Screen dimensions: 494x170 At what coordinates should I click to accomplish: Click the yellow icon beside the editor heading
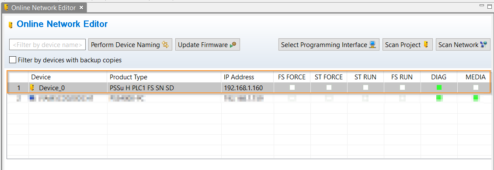click(x=11, y=25)
